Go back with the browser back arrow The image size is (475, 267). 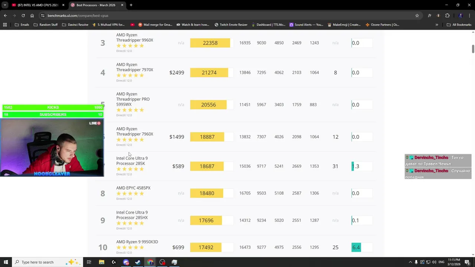pos(5,16)
